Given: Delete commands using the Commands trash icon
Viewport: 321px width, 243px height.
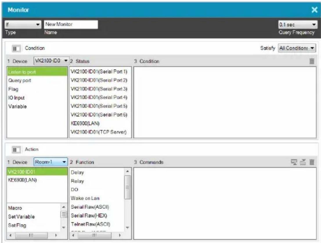Looking at the screenshot, I should pos(312,162).
